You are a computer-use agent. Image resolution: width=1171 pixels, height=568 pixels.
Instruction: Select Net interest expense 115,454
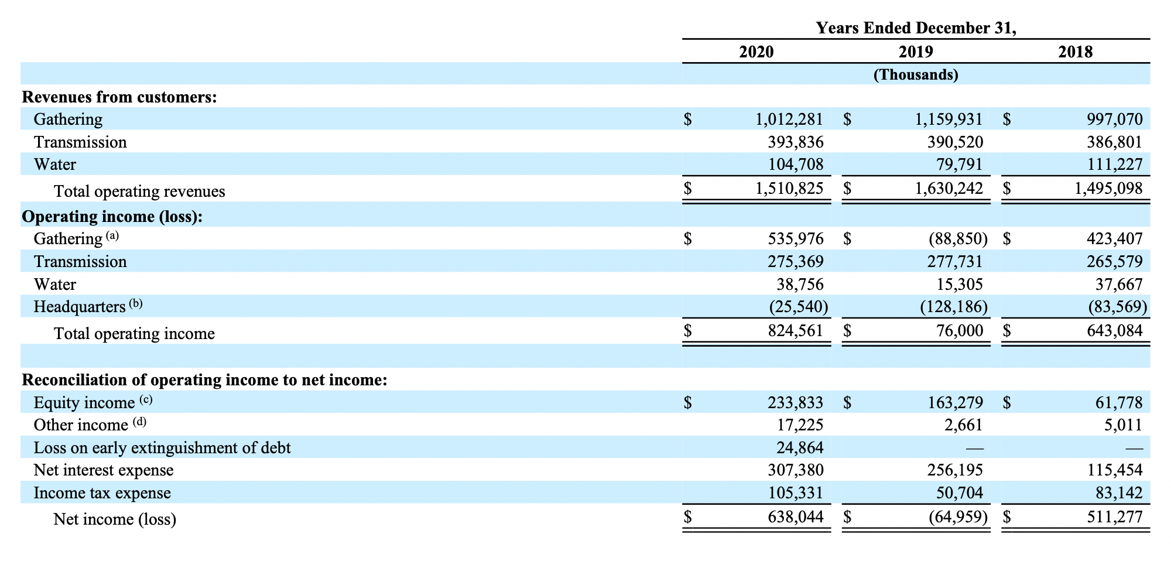pos(1115,470)
